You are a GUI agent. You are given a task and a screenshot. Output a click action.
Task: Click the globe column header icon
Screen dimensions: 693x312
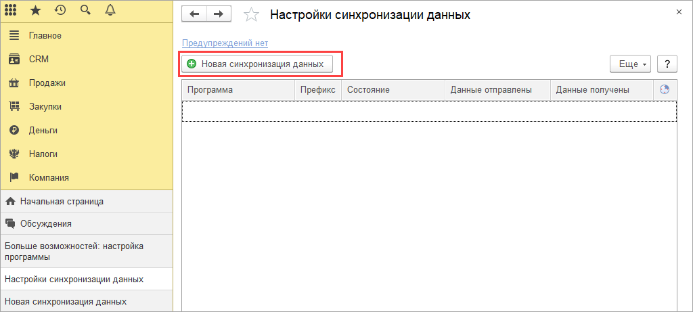[665, 89]
